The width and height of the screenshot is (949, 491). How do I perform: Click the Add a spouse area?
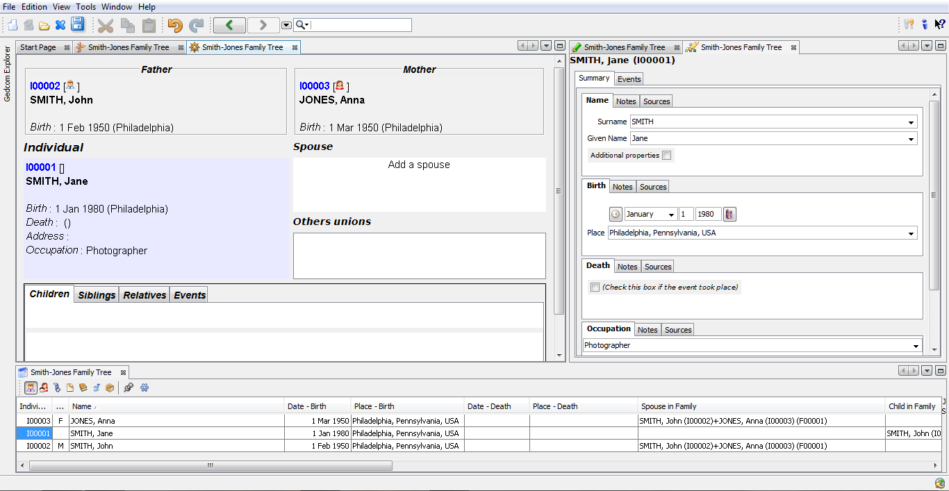tap(419, 165)
